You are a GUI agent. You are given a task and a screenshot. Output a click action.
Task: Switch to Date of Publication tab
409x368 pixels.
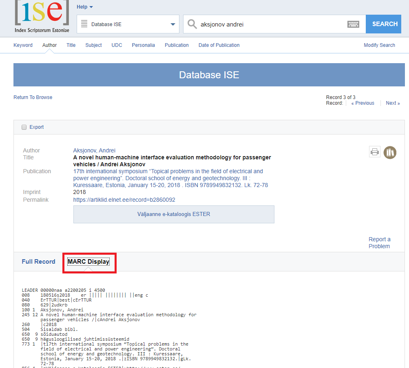(219, 45)
